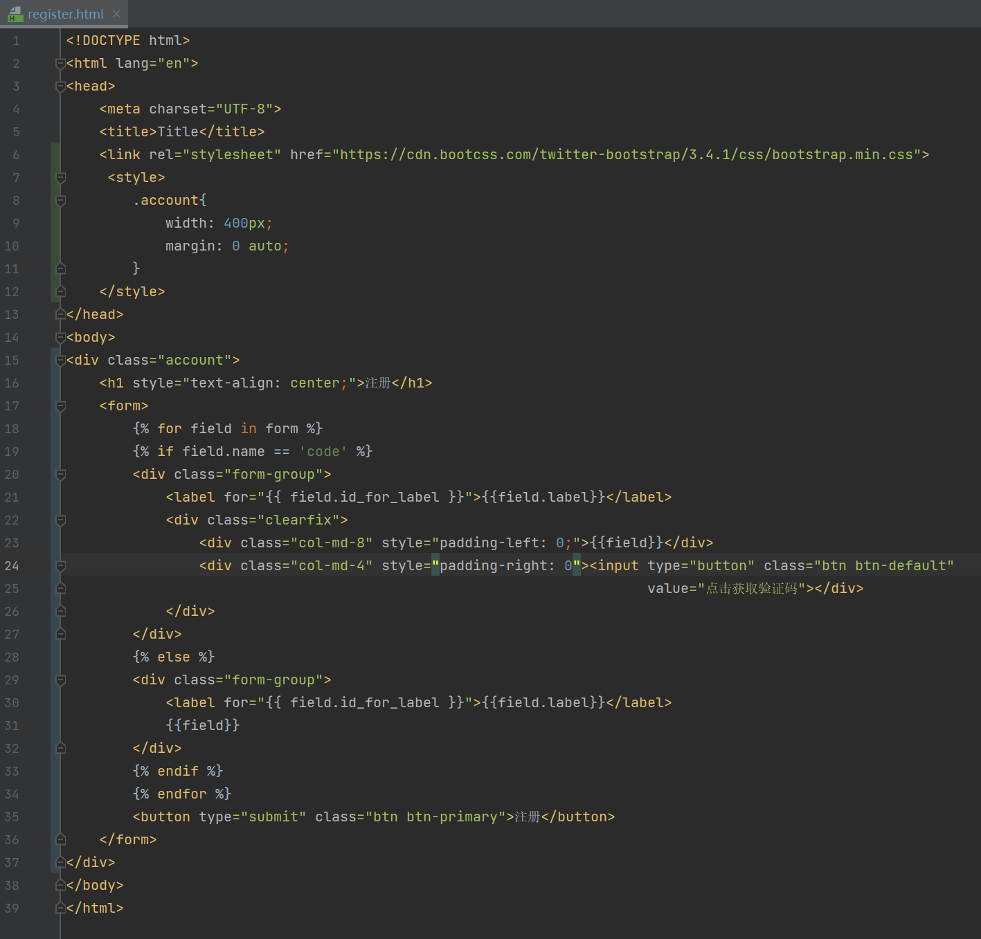Click the closing html fold marker on line 39
Image resolution: width=981 pixels, height=939 pixels.
tap(61, 908)
